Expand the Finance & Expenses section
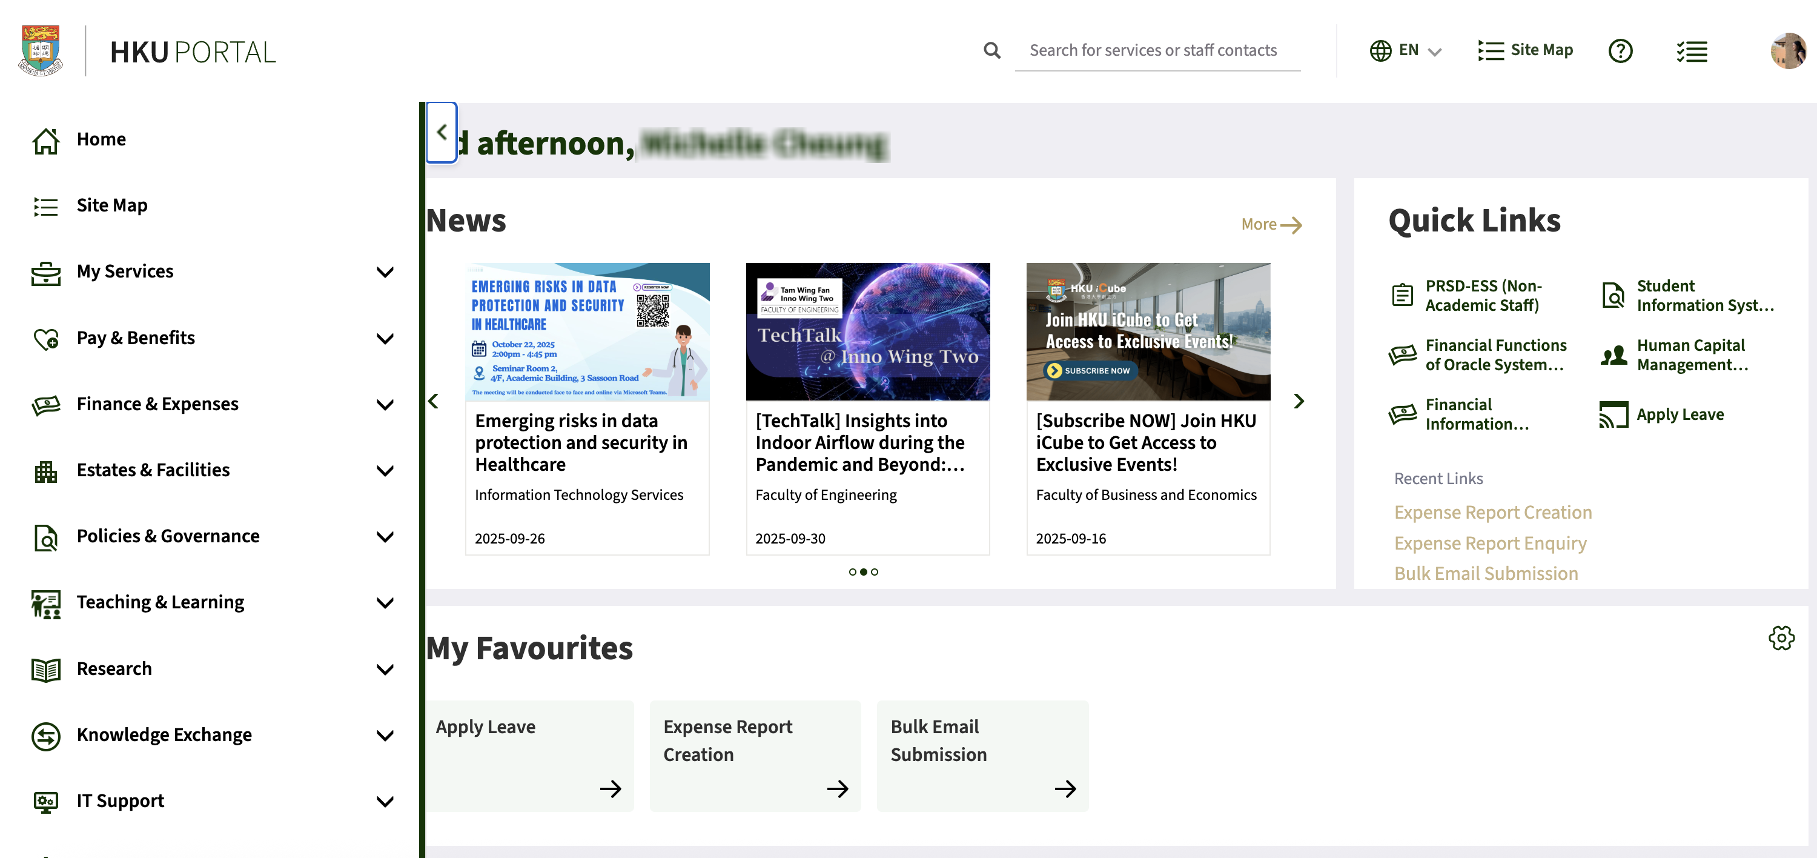Screen dimensions: 1817x858 [x=385, y=404]
